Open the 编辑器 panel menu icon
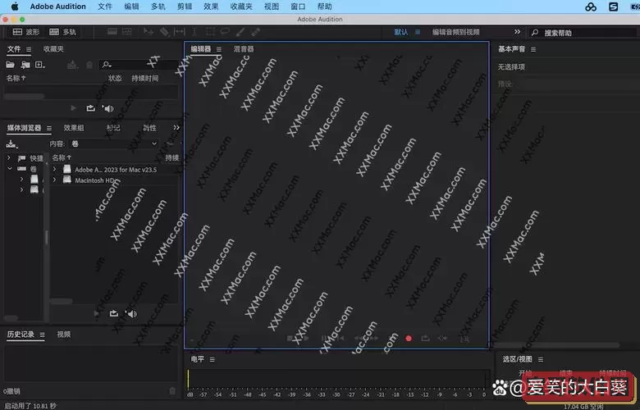The width and height of the screenshot is (640, 410). point(219,49)
